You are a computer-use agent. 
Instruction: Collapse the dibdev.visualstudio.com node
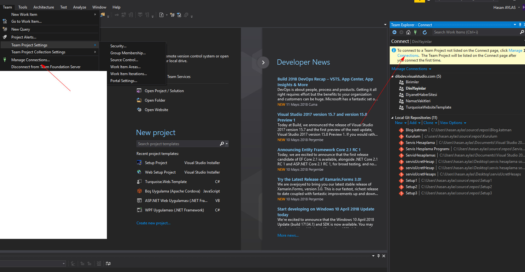(x=392, y=76)
